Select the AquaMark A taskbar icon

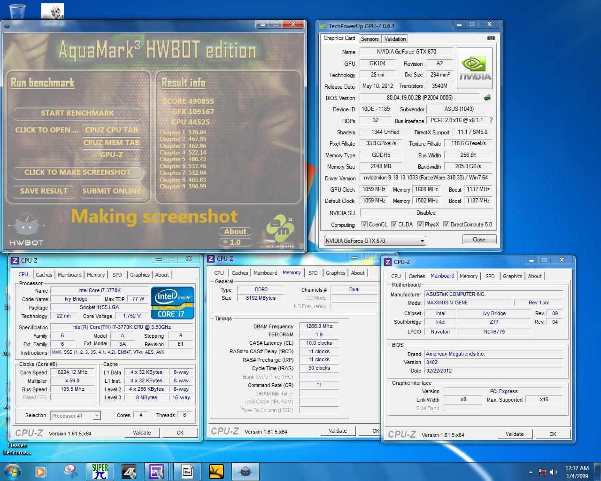pos(129,471)
